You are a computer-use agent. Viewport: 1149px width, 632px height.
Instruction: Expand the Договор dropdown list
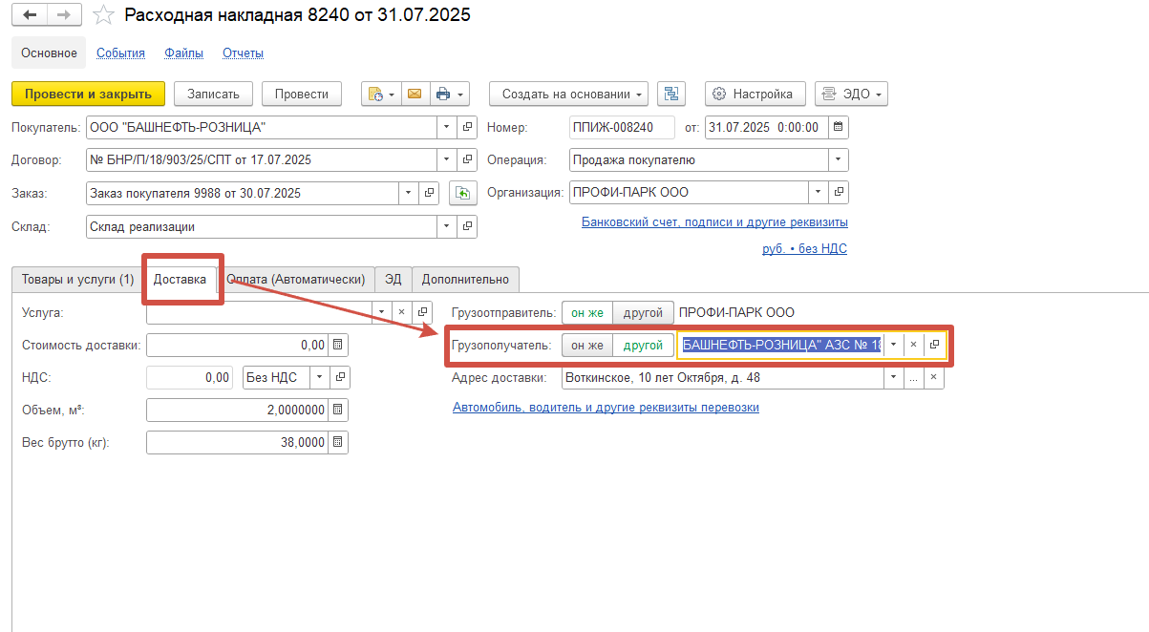448,159
